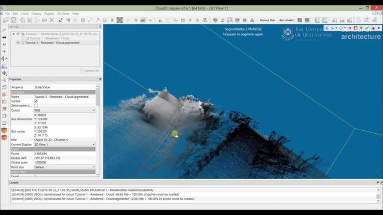
Task: Click the MLS toolbar icon
Action: point(349,20)
